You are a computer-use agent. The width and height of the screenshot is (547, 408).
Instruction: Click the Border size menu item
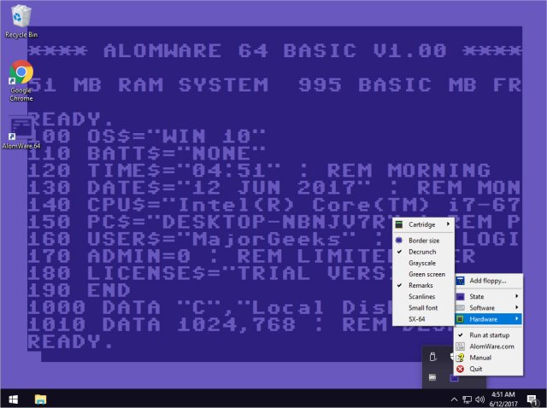pyautogui.click(x=423, y=241)
